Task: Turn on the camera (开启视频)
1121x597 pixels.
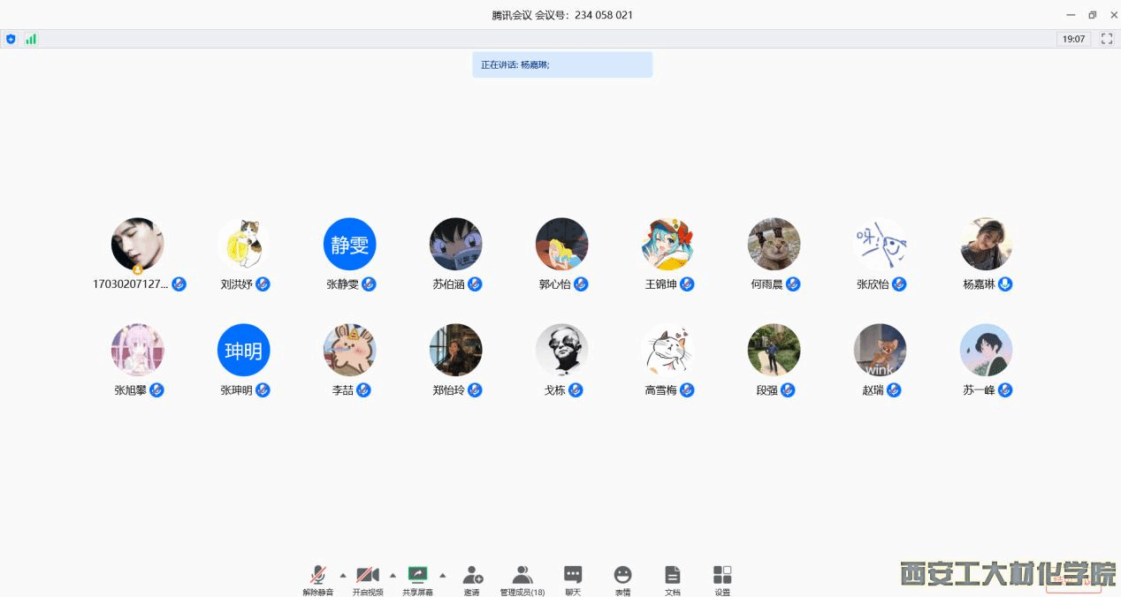Action: click(x=368, y=579)
